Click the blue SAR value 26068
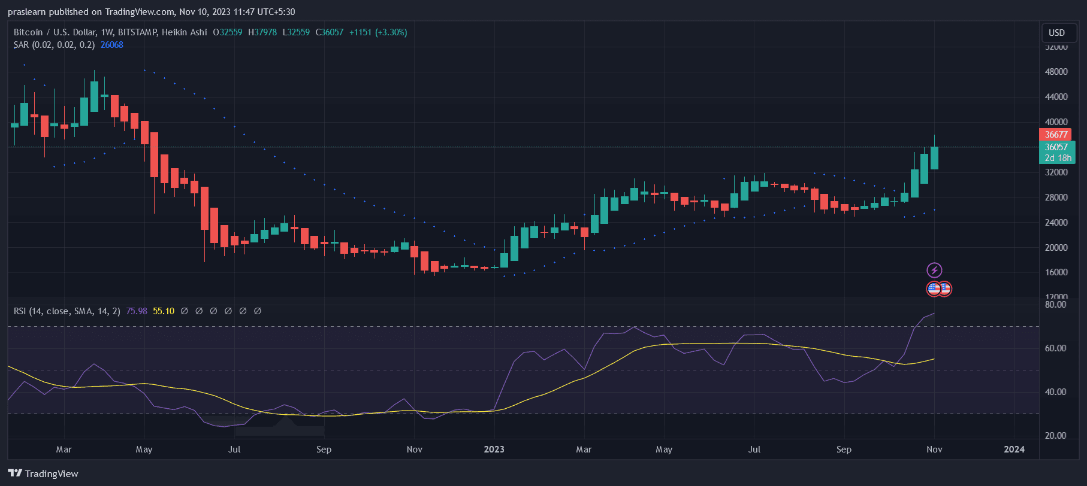The height and width of the screenshot is (486, 1087). click(x=112, y=45)
